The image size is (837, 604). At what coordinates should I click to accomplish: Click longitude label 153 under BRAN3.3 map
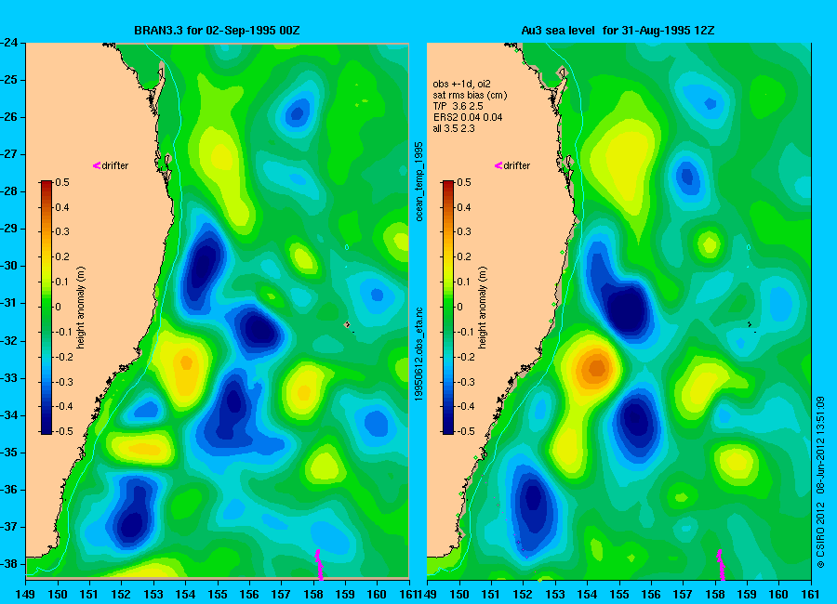click(x=153, y=595)
